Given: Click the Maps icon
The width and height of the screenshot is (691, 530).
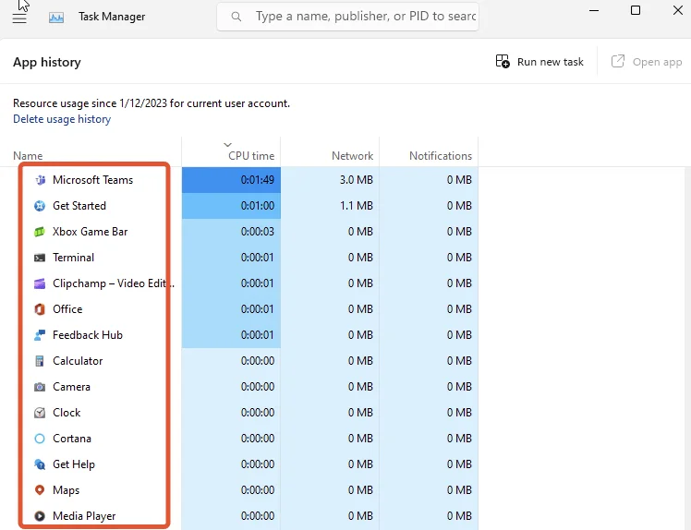Looking at the screenshot, I should [40, 490].
